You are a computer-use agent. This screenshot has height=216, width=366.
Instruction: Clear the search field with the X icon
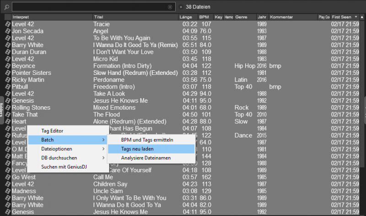tap(170, 7)
